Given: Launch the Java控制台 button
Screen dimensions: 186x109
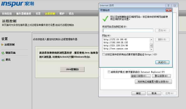Looking at the screenshot, I should 72,69.
